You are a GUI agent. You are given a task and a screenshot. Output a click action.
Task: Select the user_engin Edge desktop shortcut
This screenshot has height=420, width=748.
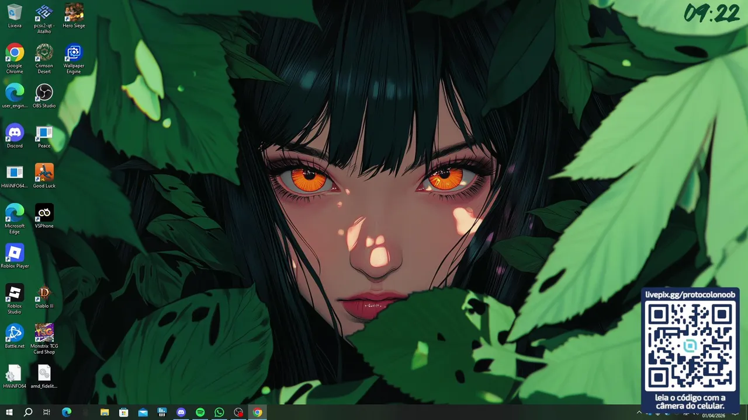click(x=15, y=96)
